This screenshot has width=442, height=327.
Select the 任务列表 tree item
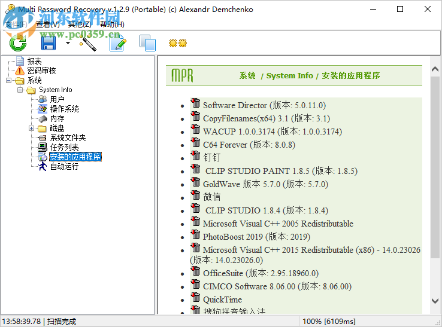coord(64,147)
